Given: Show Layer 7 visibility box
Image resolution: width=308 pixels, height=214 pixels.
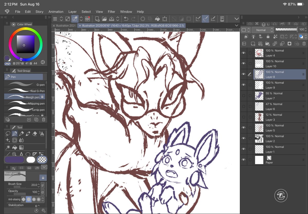Looking at the screenshot, I should tap(244, 96).
